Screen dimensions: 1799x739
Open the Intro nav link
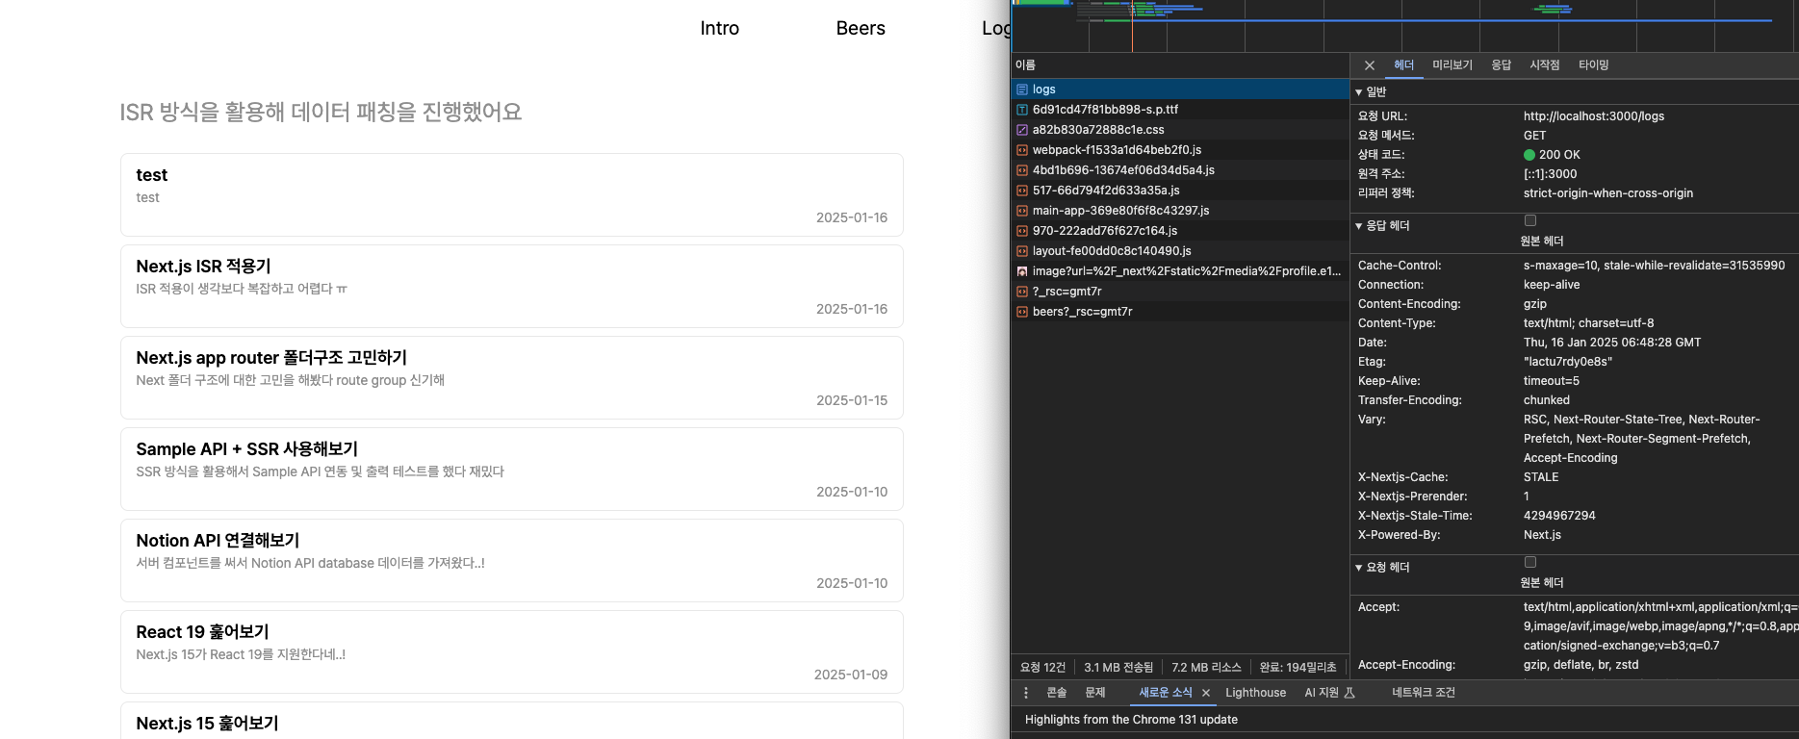point(720,29)
